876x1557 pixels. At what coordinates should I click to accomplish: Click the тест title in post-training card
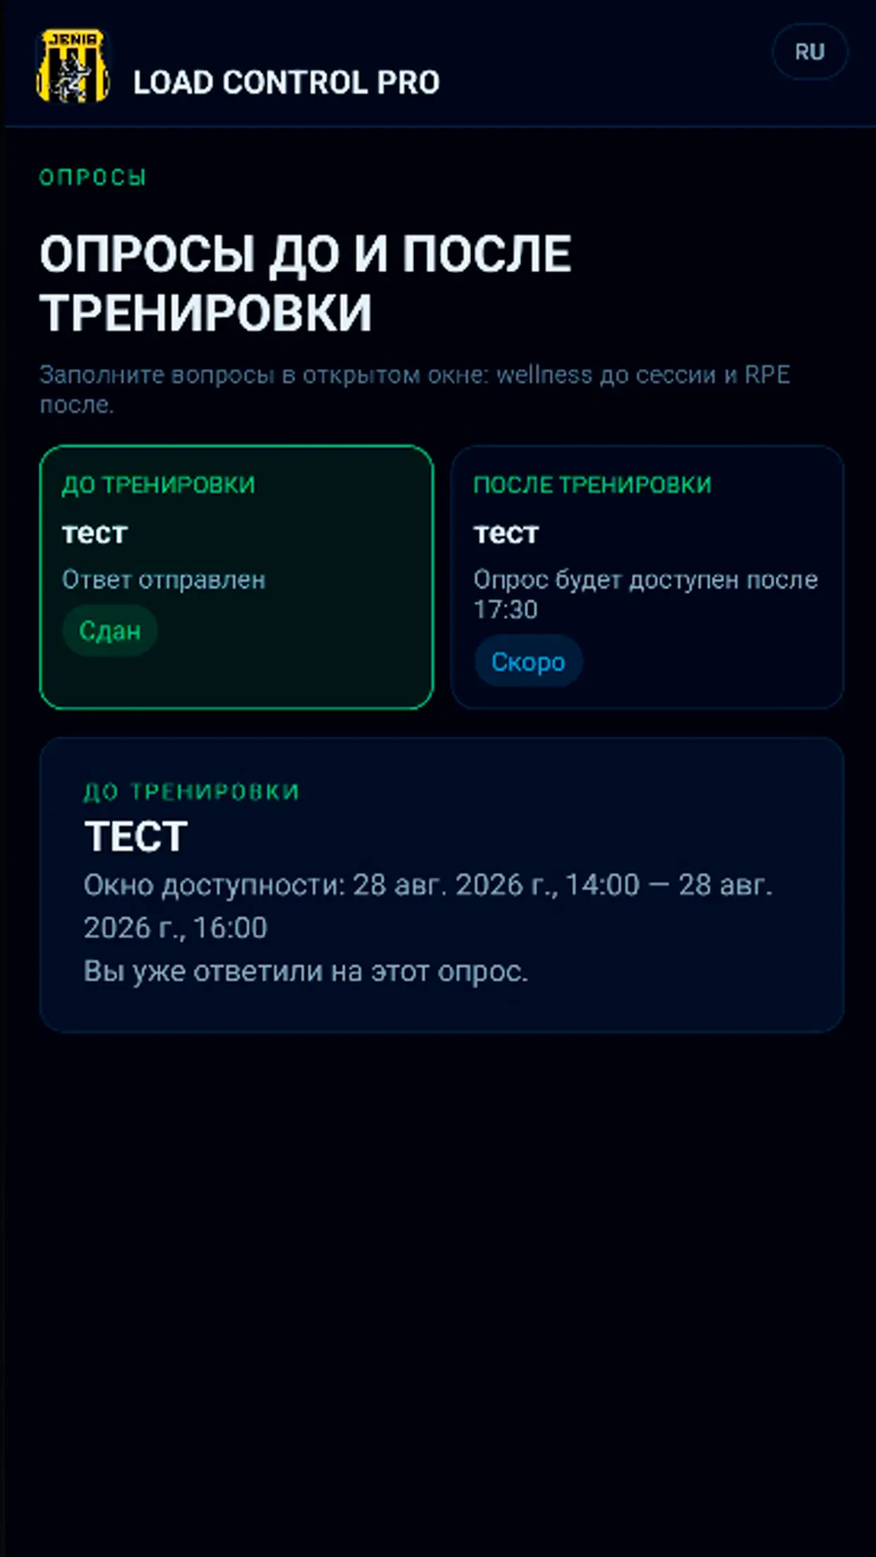click(x=506, y=533)
